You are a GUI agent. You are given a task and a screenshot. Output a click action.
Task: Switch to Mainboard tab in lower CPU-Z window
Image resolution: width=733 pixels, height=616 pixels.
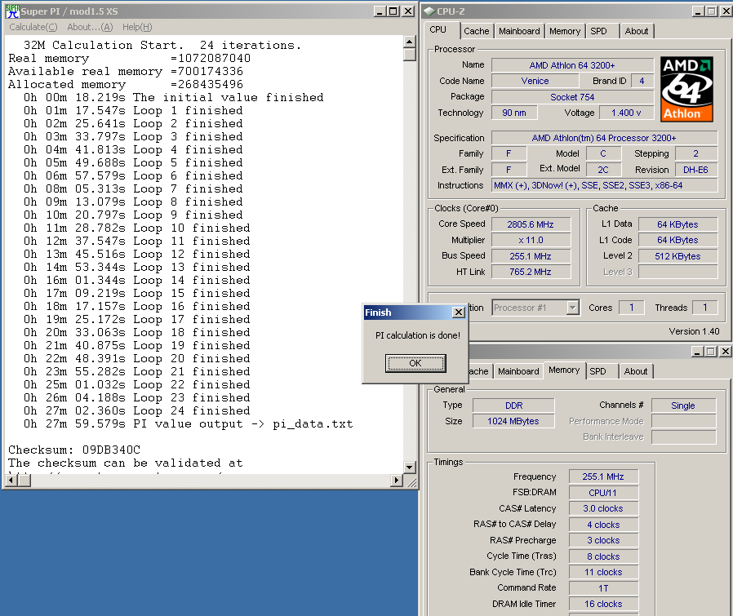pyautogui.click(x=518, y=371)
